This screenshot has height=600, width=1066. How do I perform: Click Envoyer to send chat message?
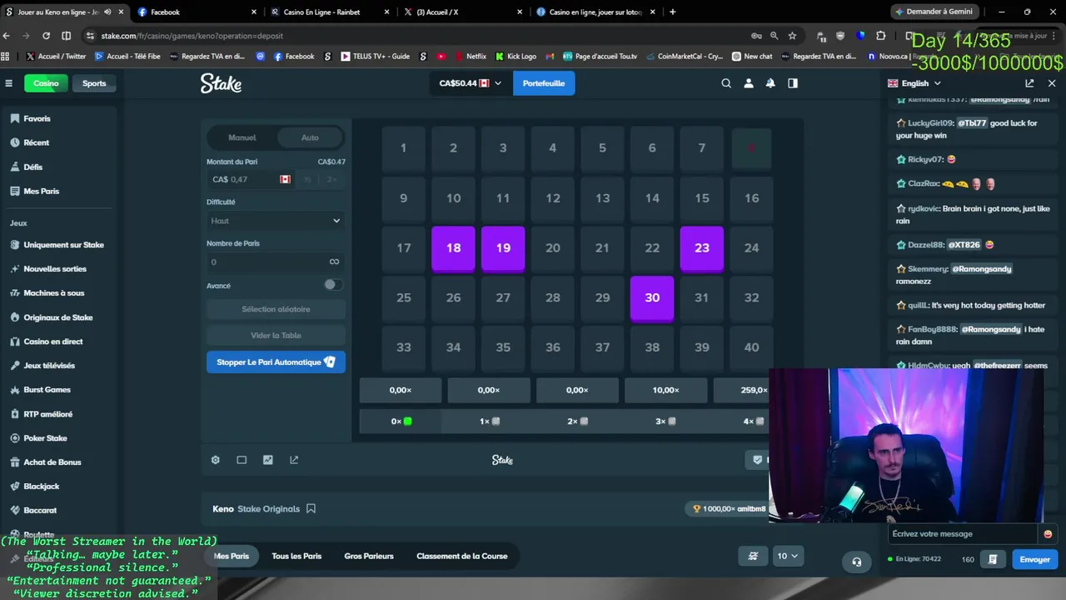[x=1035, y=559]
